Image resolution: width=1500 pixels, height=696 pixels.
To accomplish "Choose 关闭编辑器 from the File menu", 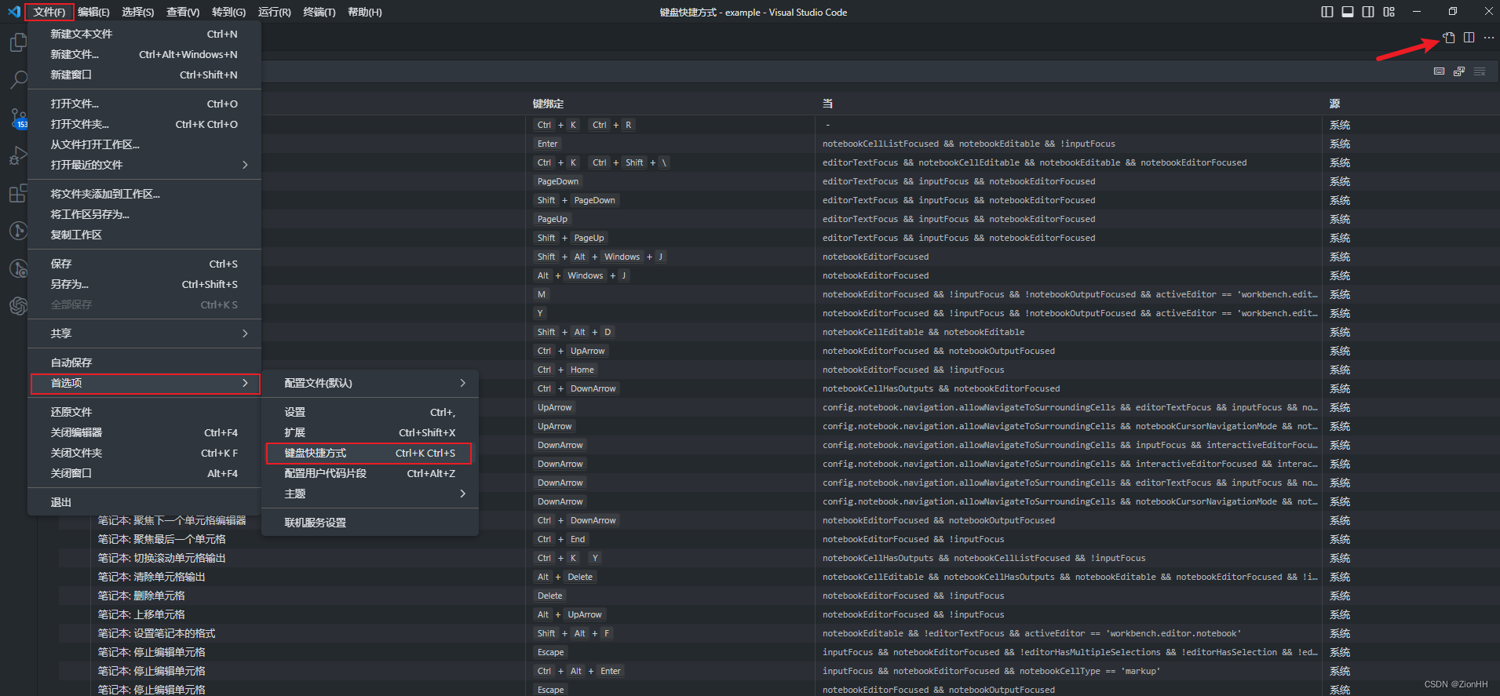I will pyautogui.click(x=144, y=432).
